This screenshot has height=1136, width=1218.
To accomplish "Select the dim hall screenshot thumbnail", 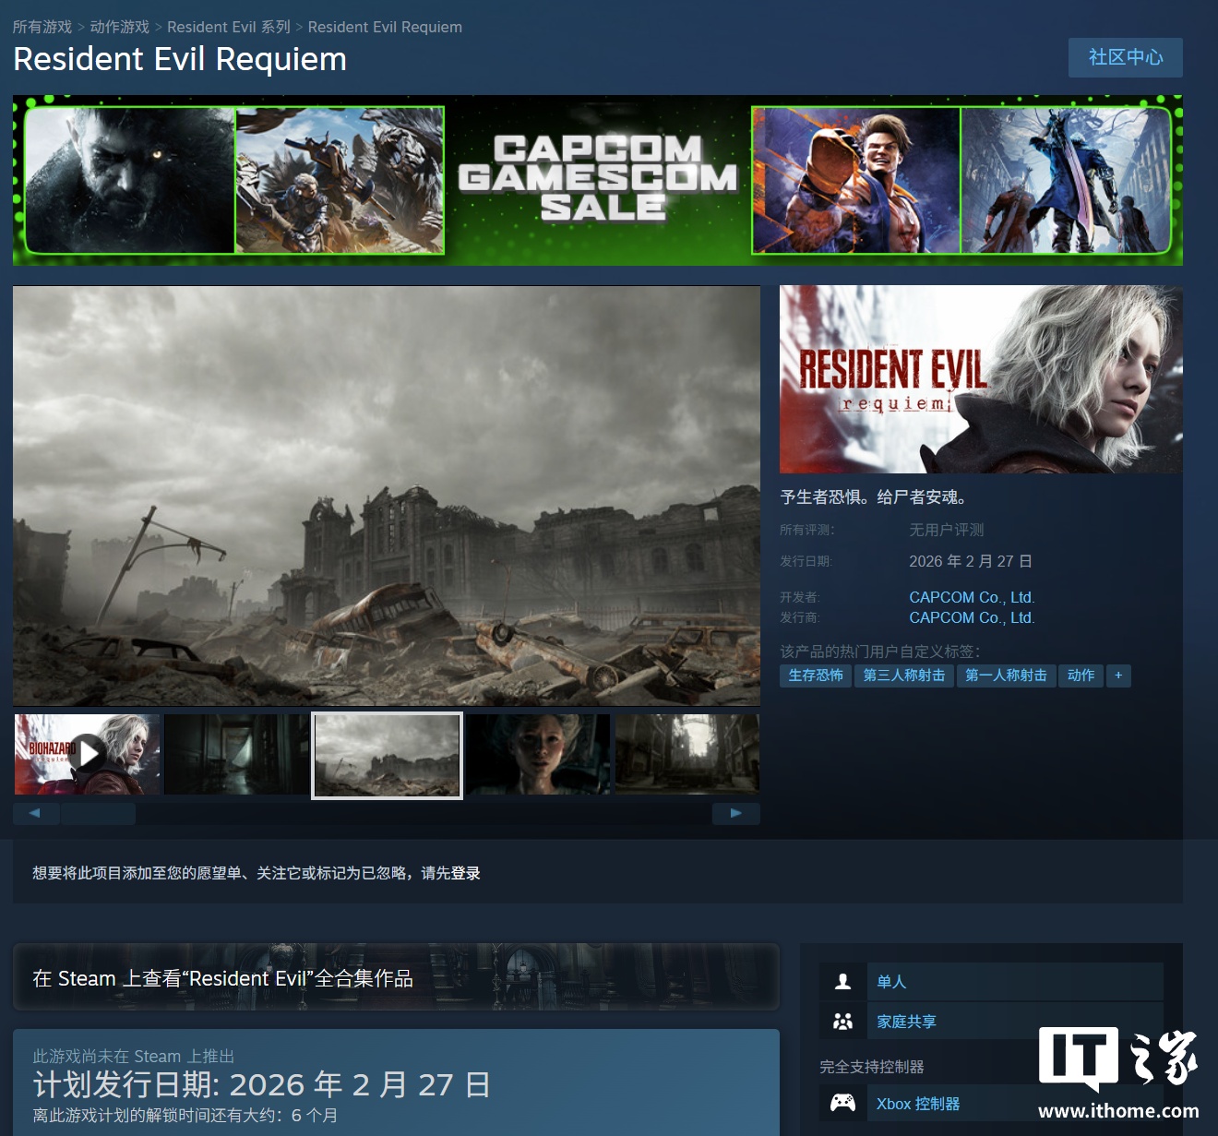I will [687, 754].
